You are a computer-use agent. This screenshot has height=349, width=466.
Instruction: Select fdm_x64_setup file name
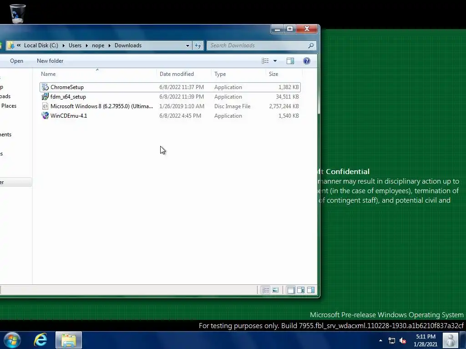pyautogui.click(x=68, y=96)
